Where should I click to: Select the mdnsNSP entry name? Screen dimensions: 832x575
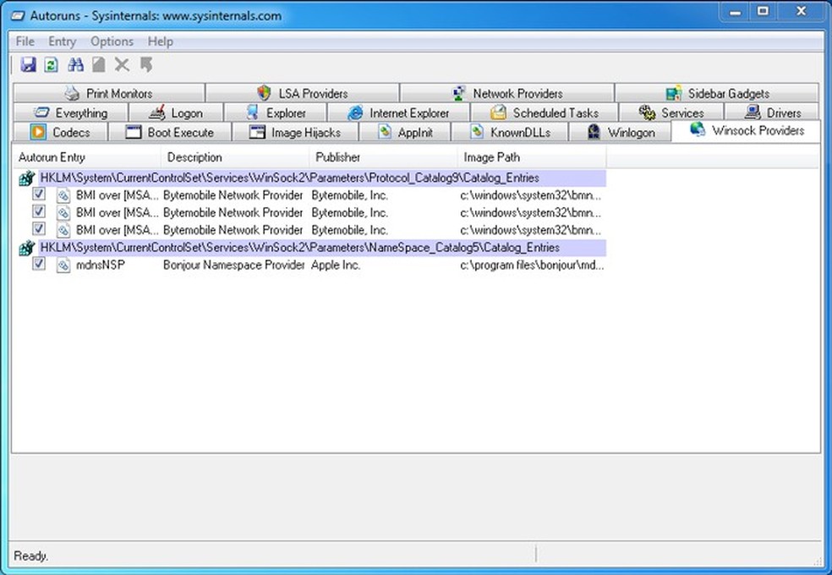[101, 265]
